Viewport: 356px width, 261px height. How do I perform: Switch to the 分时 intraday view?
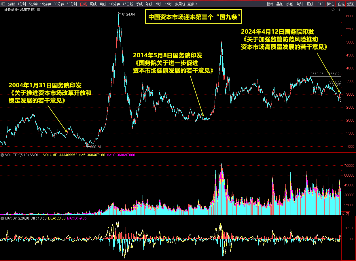pos(11,4)
